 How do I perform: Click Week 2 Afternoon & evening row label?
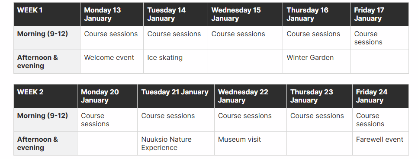(45, 143)
